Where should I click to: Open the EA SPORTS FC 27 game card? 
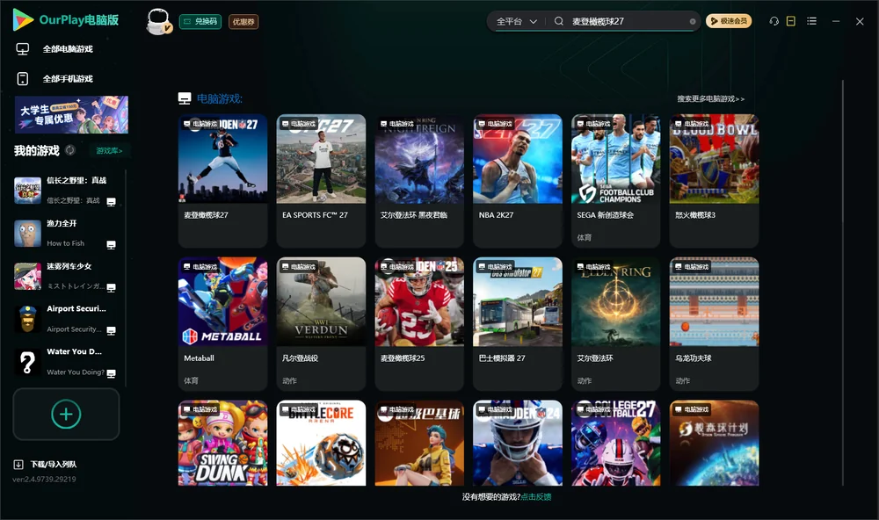pyautogui.click(x=321, y=180)
